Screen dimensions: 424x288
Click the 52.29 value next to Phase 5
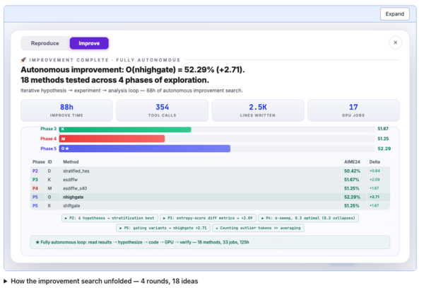tap(384, 149)
